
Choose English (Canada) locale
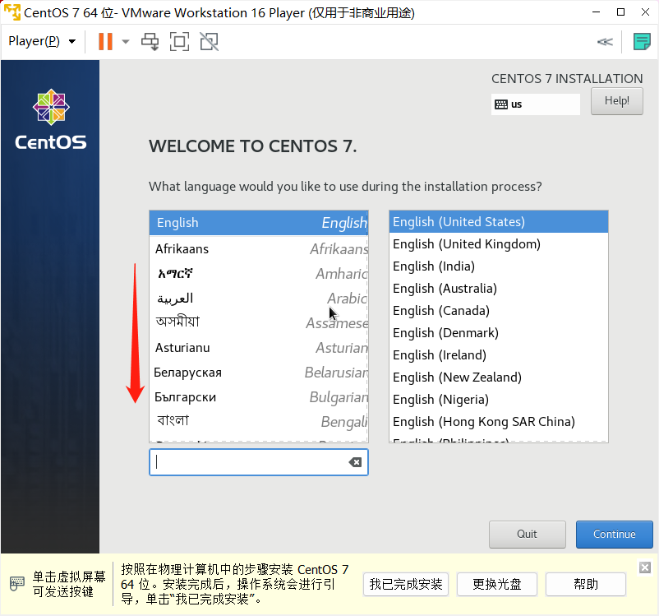[x=499, y=311]
